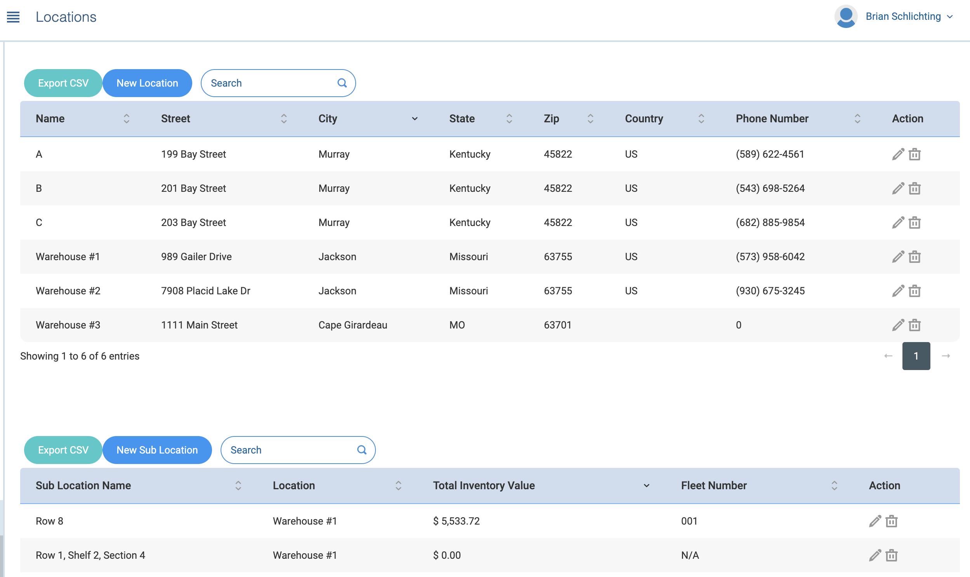This screenshot has width=970, height=577.
Task: Edit location A with pencil icon
Action: pyautogui.click(x=898, y=155)
